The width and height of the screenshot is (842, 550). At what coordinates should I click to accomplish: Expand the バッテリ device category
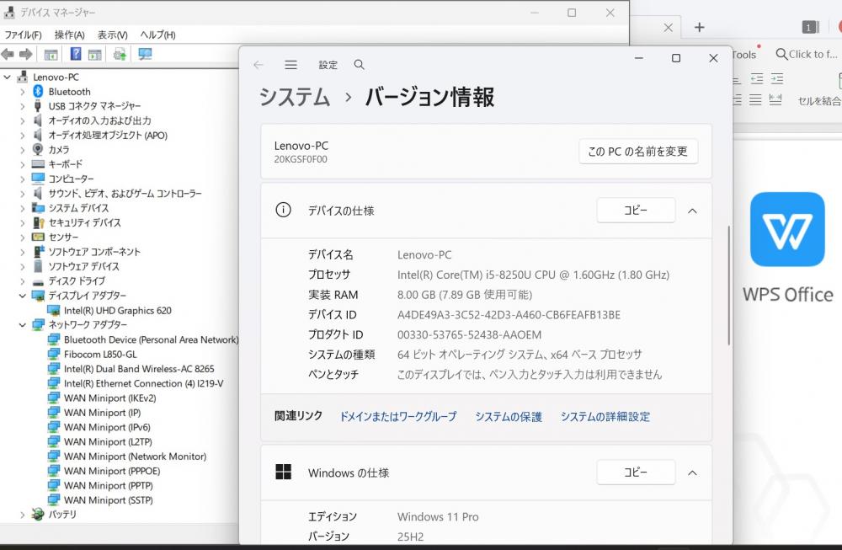pyautogui.click(x=23, y=515)
